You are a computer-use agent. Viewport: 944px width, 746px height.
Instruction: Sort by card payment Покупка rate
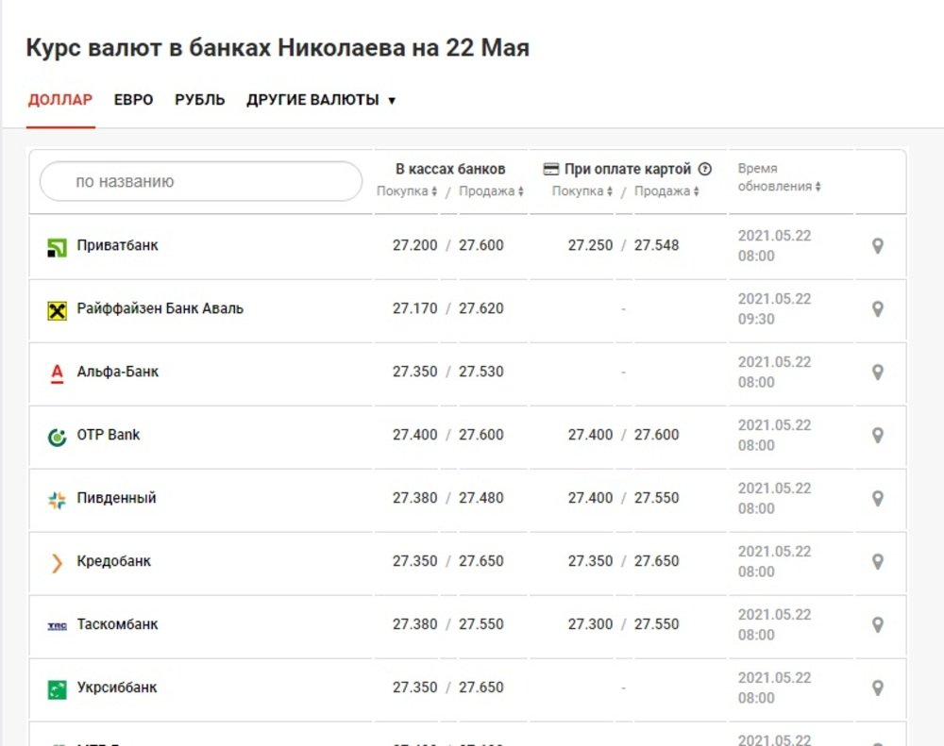click(582, 191)
